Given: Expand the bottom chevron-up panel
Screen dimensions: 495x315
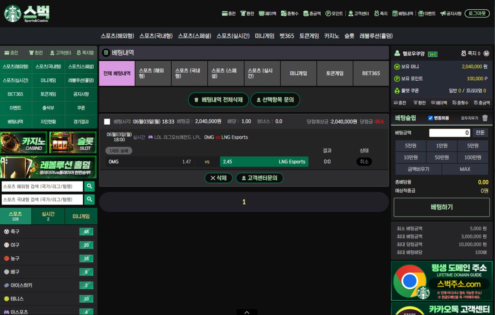Looking at the screenshot, I should (x=247, y=312).
